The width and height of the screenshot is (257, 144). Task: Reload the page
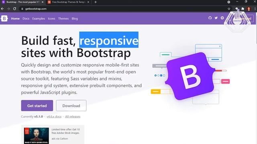(14, 9)
